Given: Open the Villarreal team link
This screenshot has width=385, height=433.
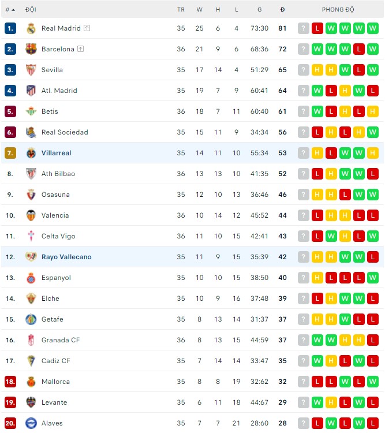Looking at the screenshot, I should (56, 153).
